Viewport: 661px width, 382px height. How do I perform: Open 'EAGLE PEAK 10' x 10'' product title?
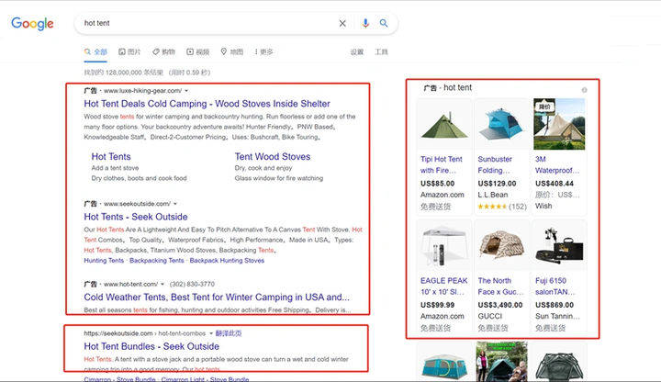pos(444,286)
